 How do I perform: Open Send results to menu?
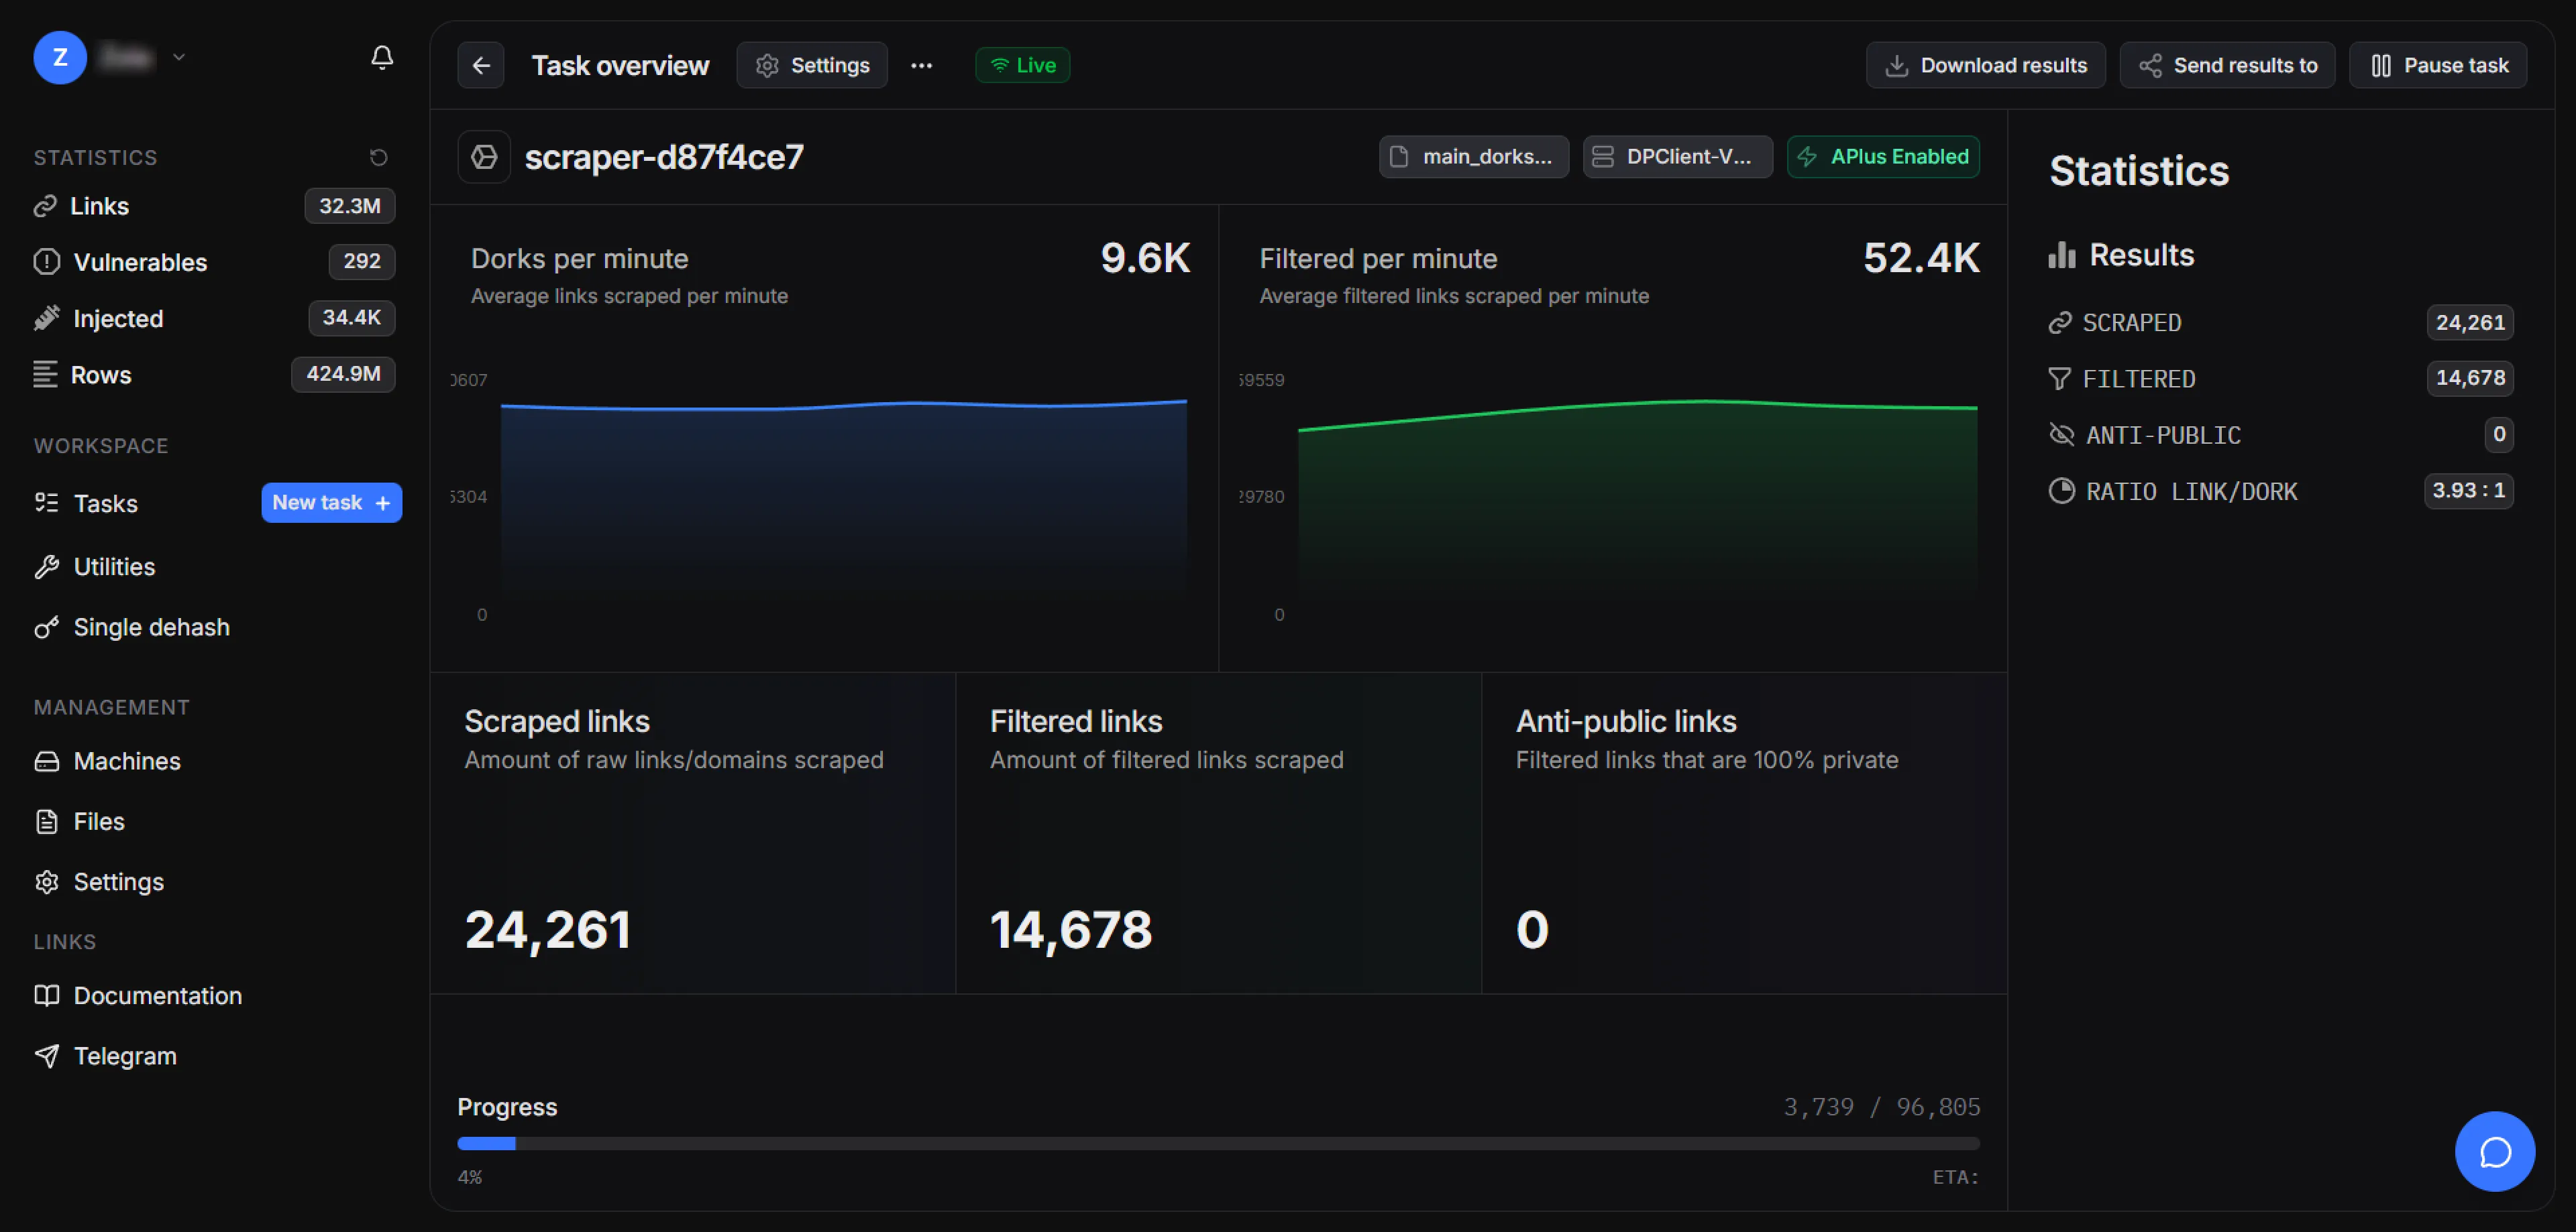click(x=2227, y=66)
